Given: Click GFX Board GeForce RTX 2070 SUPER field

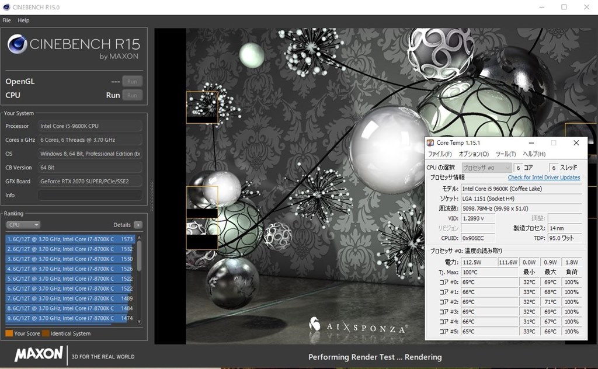Looking at the screenshot, I should [90, 182].
